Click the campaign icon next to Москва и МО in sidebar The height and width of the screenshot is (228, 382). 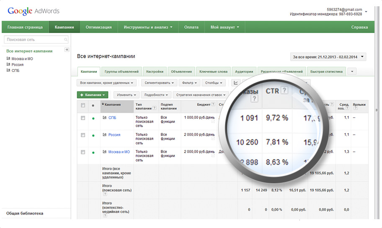tap(8, 59)
